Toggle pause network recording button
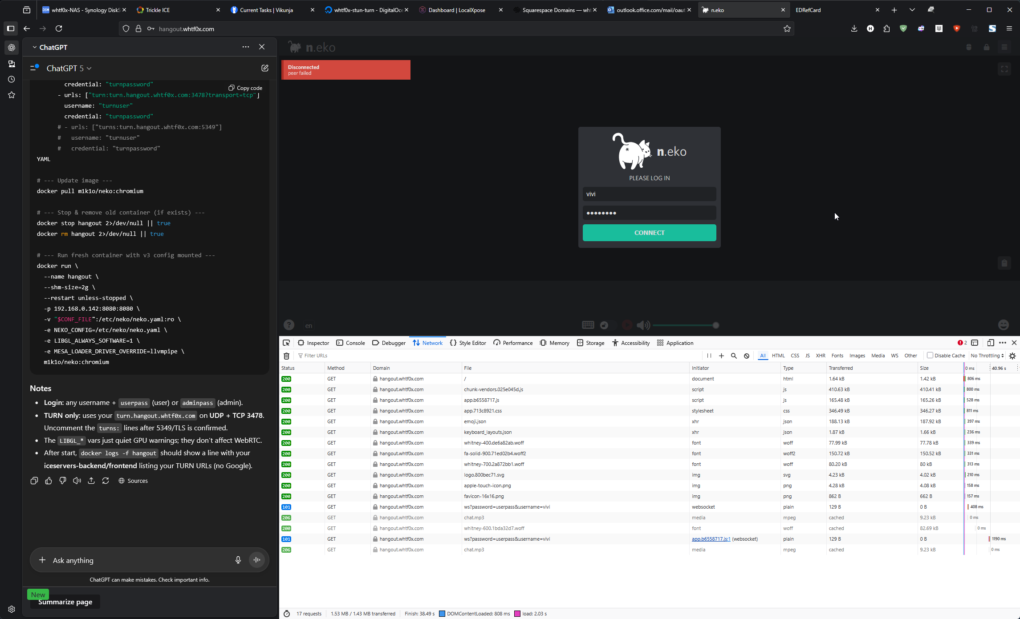This screenshot has height=619, width=1020. [709, 356]
